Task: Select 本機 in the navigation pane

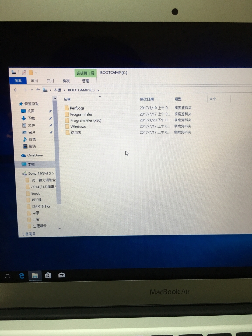Action: tap(31, 164)
